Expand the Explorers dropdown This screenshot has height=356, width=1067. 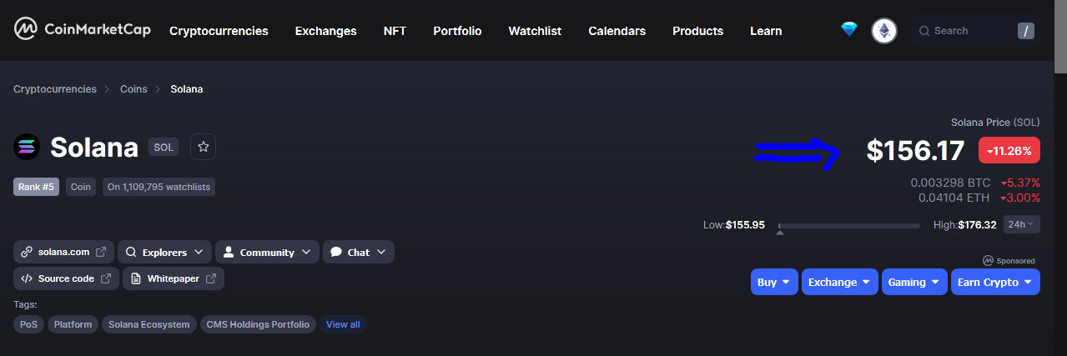[x=165, y=252]
